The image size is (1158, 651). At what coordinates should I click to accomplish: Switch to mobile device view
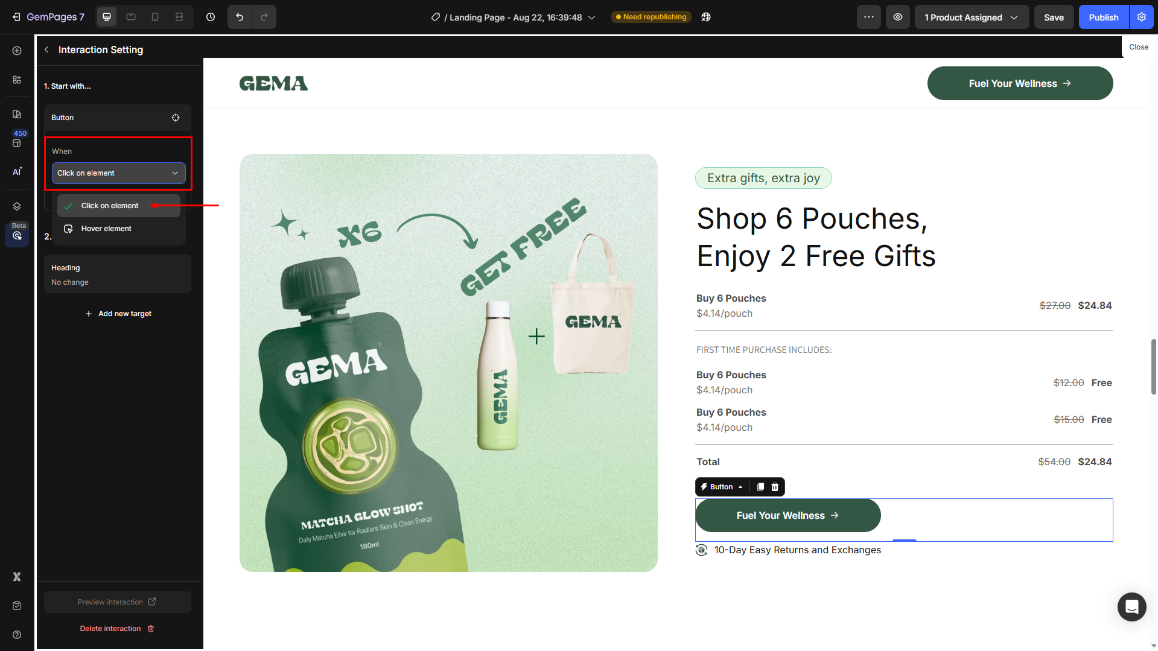tap(155, 17)
